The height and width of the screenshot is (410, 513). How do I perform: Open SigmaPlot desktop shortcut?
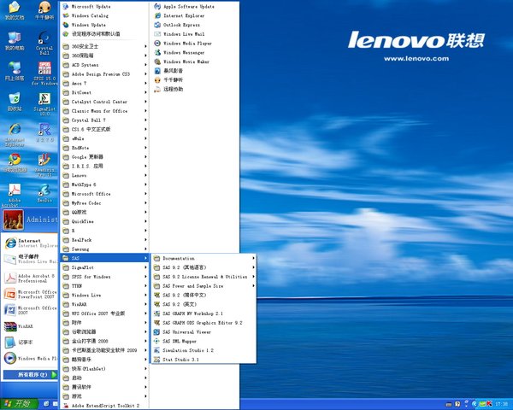[44, 104]
